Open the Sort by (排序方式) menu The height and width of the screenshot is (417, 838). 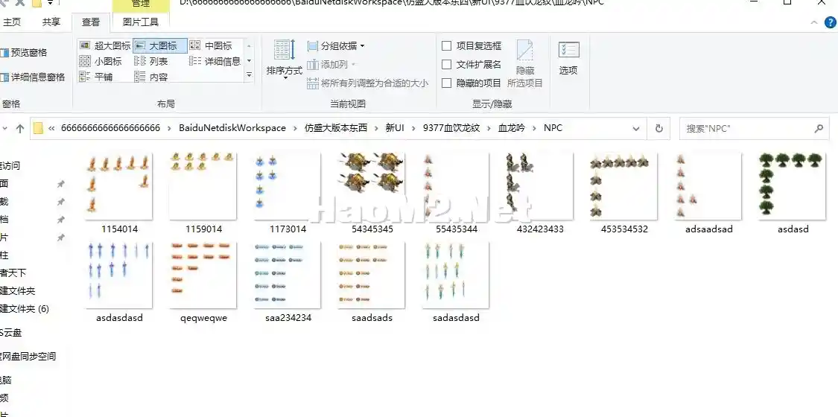click(x=285, y=60)
